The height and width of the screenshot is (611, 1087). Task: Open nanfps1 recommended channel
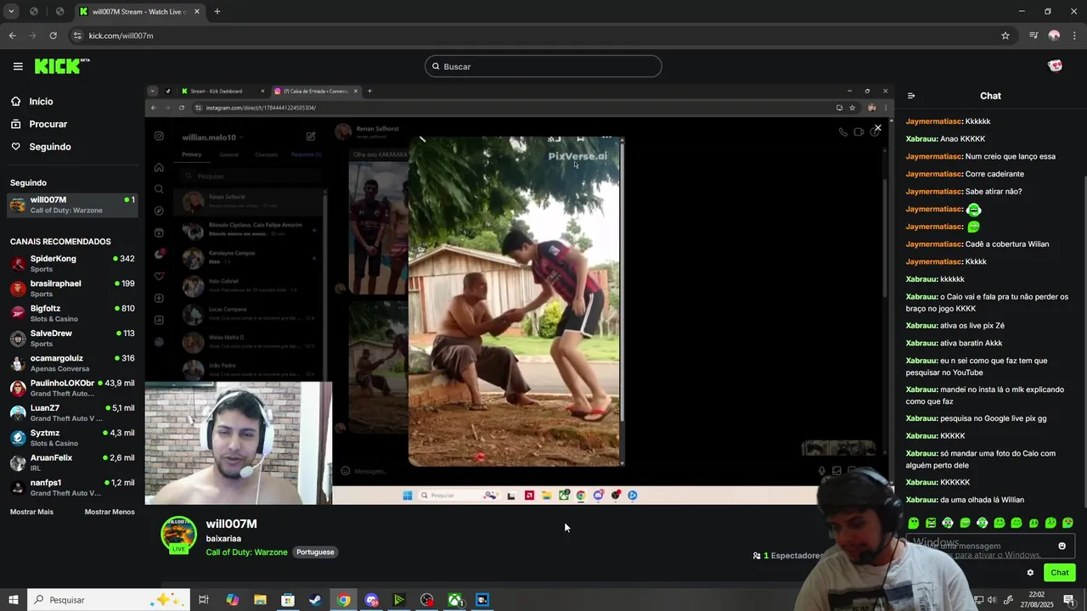click(72, 487)
